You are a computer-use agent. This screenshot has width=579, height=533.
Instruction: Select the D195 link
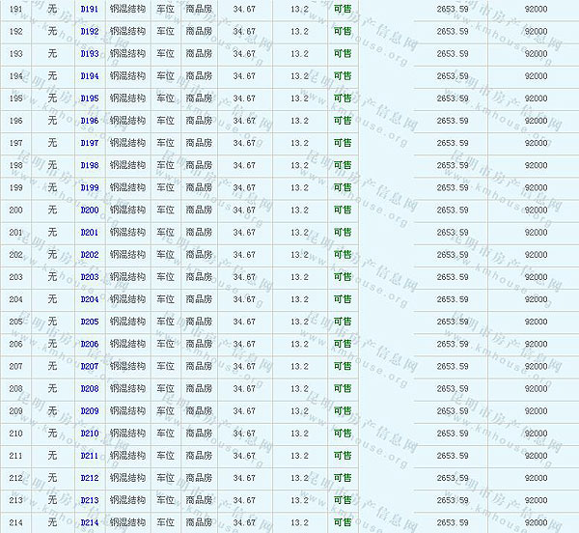pos(90,98)
